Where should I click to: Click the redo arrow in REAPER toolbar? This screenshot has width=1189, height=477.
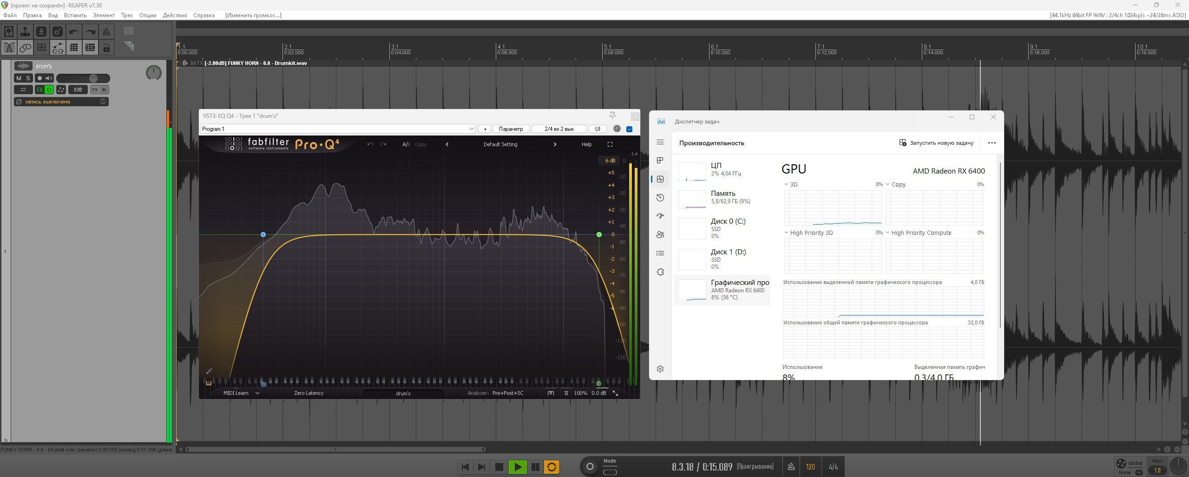(x=90, y=32)
